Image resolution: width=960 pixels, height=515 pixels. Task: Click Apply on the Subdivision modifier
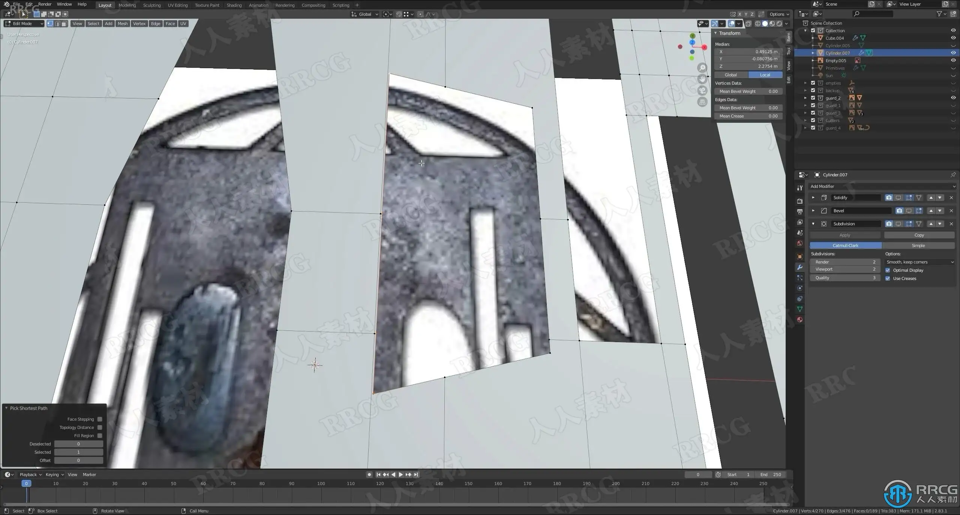[844, 235]
